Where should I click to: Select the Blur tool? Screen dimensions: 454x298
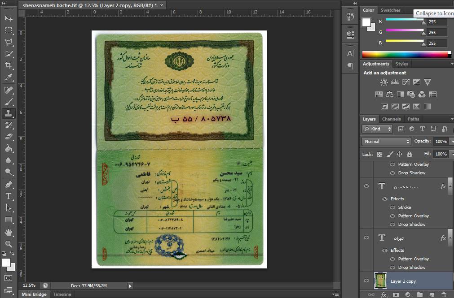(9, 160)
